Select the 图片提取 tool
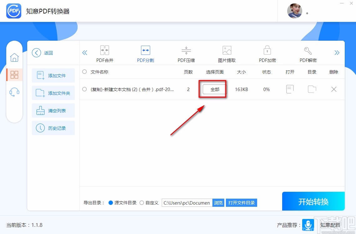Viewport: 356px width, 234px height. 226,53
